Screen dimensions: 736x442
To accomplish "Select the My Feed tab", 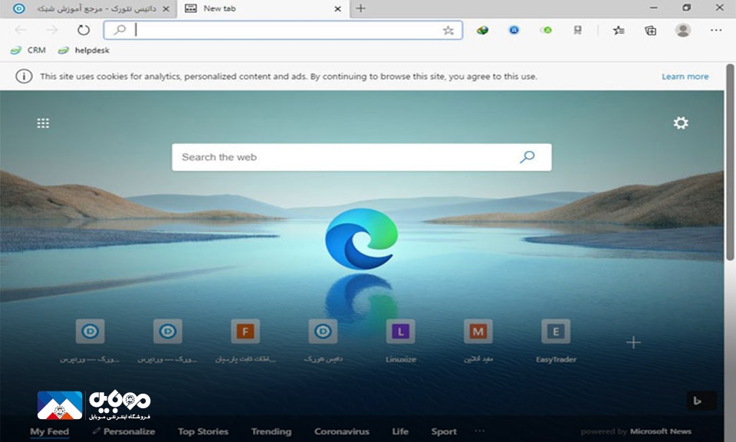I will click(x=49, y=431).
